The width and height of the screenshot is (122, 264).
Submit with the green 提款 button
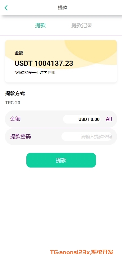pos(61,160)
